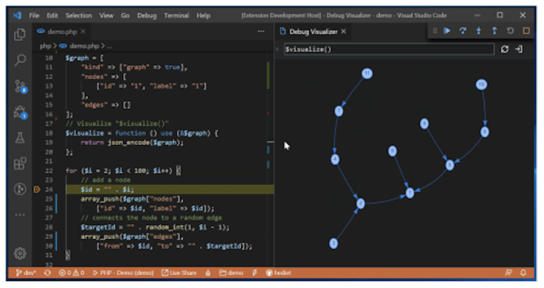Select graph node 1
Screen dimensions: 544x288
click(410, 193)
